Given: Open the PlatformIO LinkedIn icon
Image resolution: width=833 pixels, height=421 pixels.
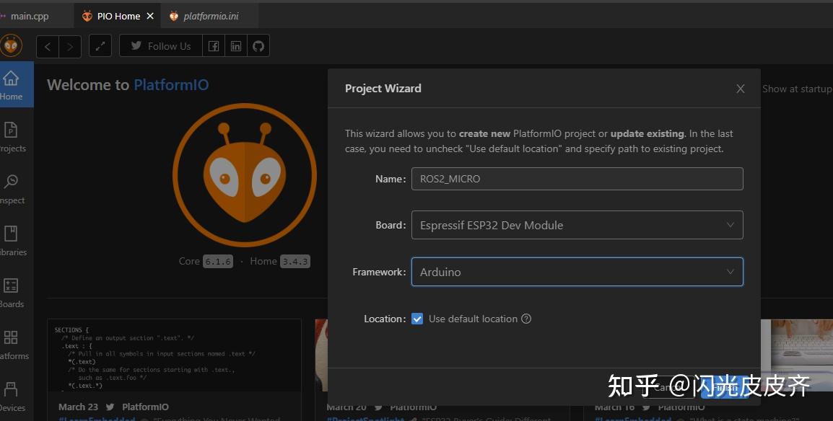Looking at the screenshot, I should [x=236, y=45].
